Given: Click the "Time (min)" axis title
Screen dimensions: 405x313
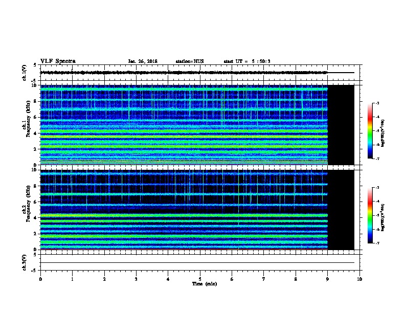Looking at the screenshot, I should point(205,284).
